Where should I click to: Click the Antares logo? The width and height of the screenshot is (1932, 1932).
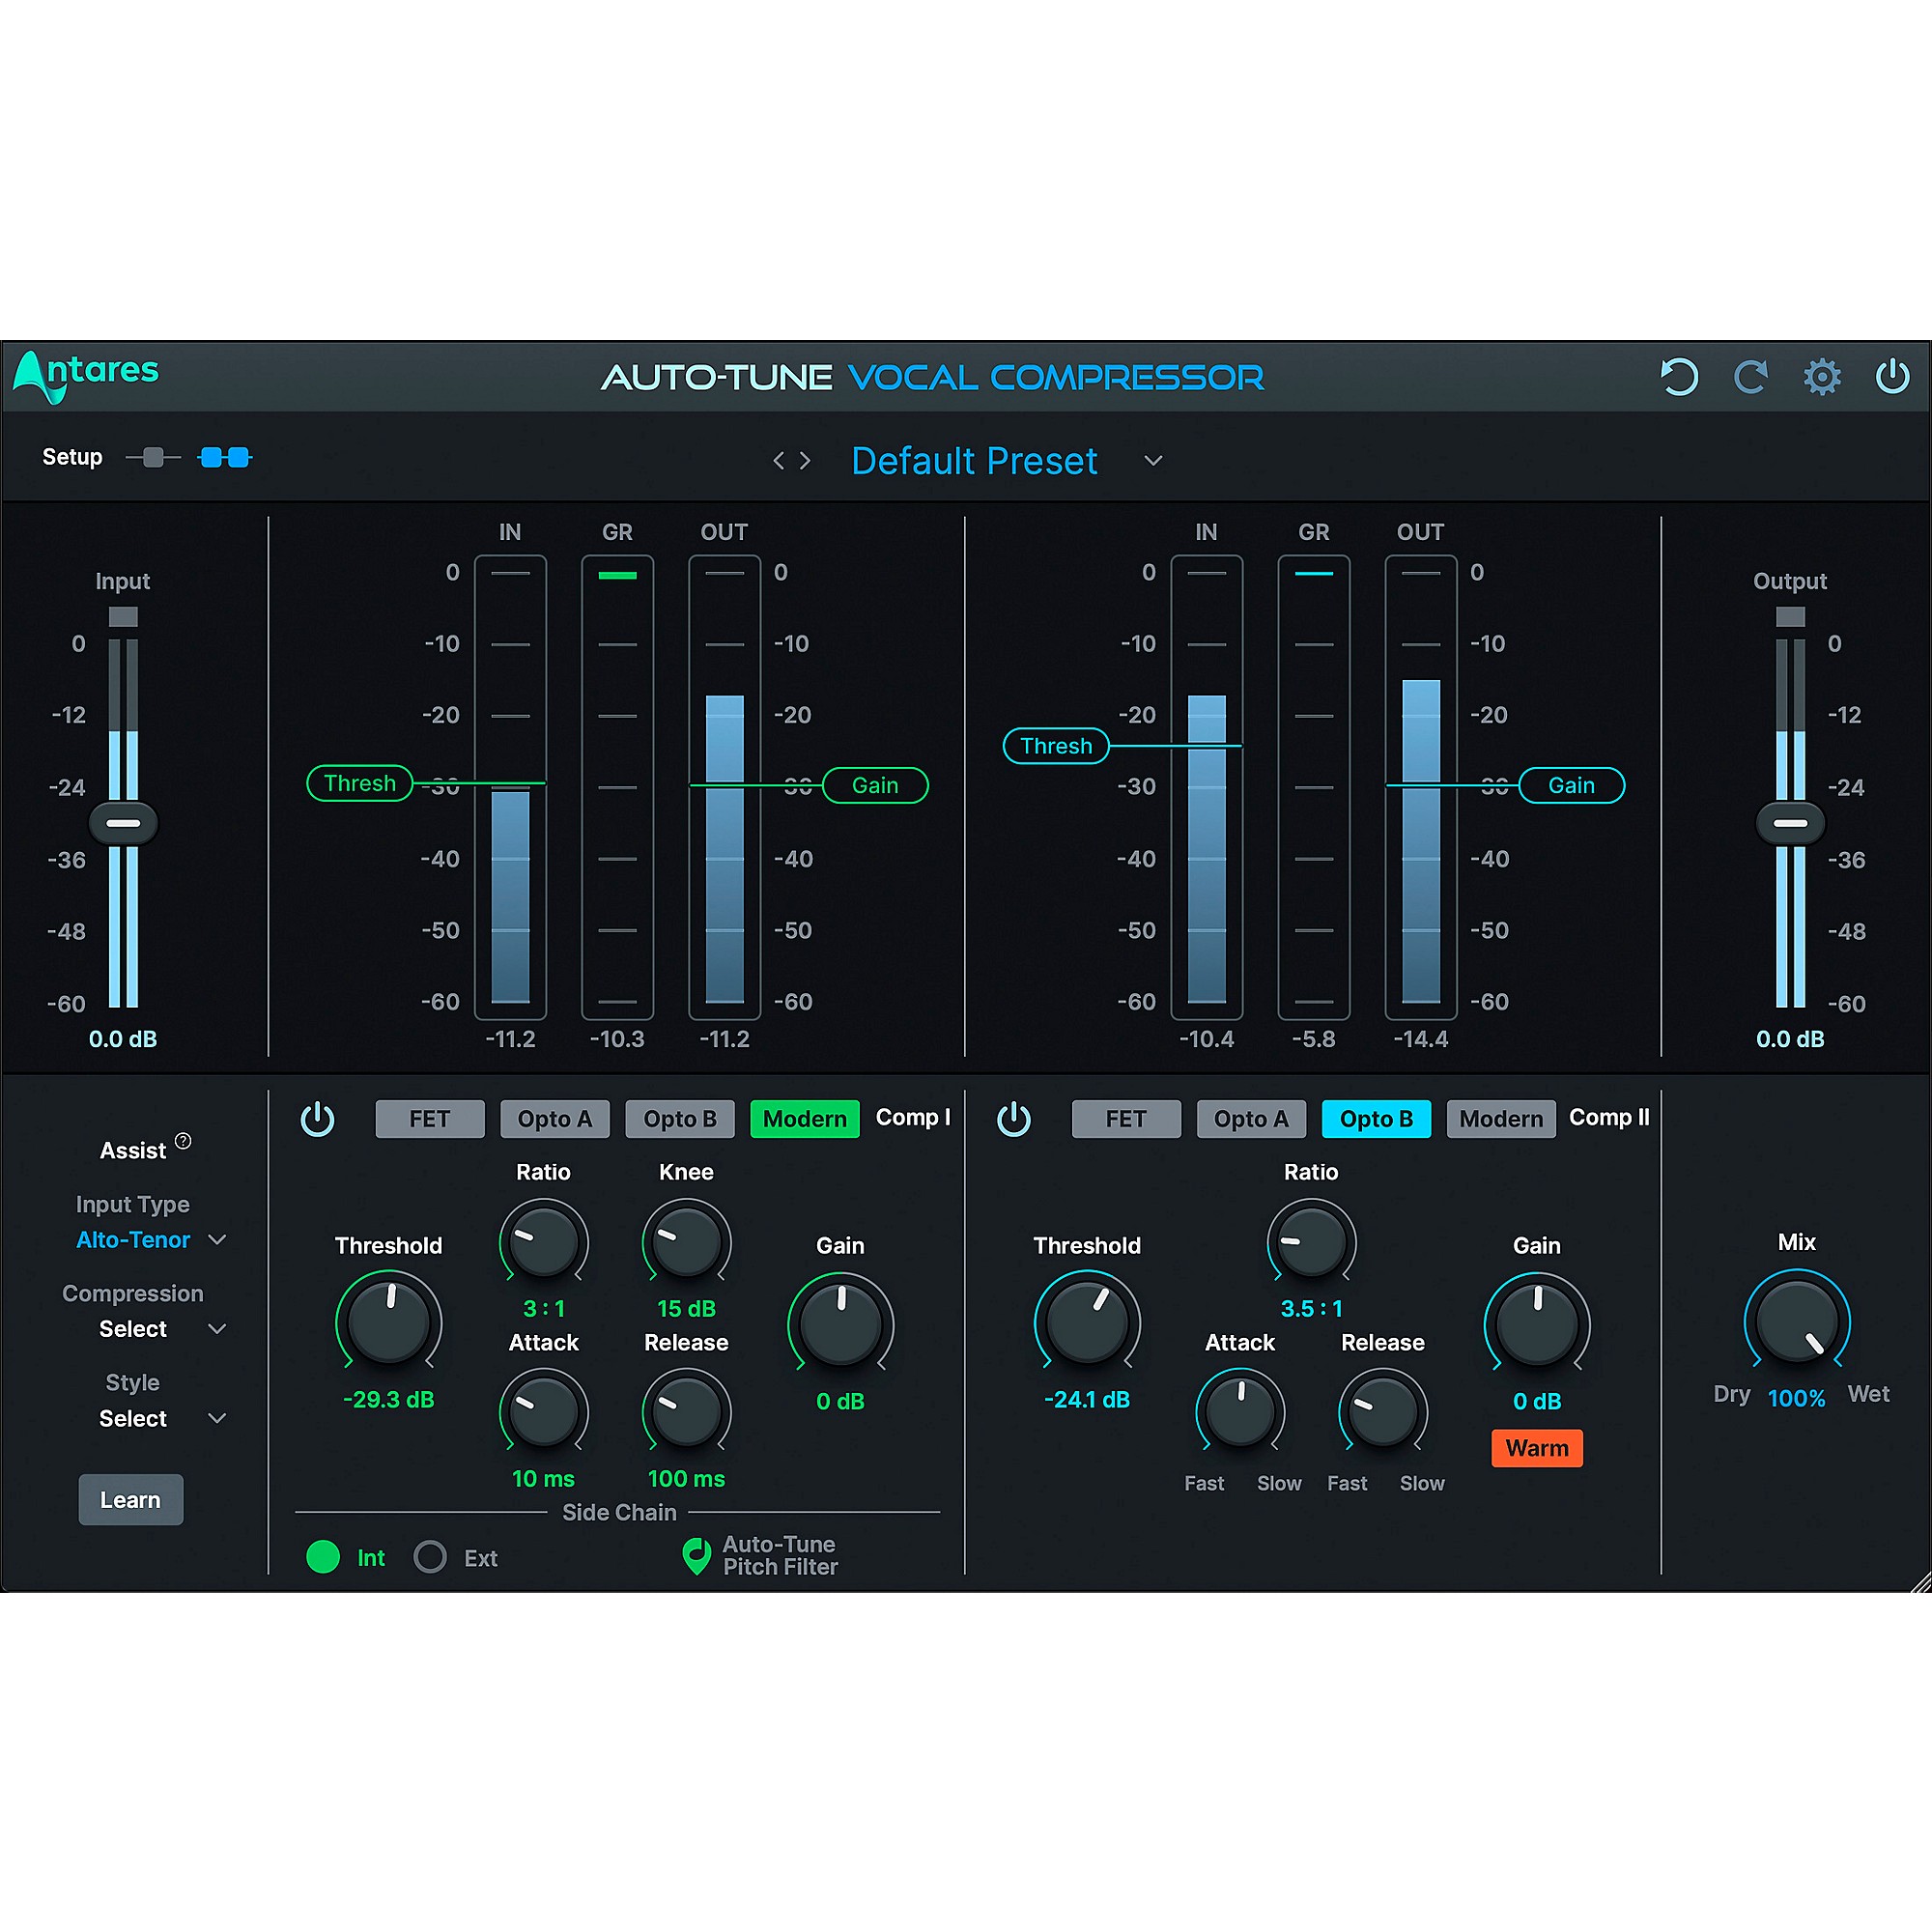tap(86, 375)
